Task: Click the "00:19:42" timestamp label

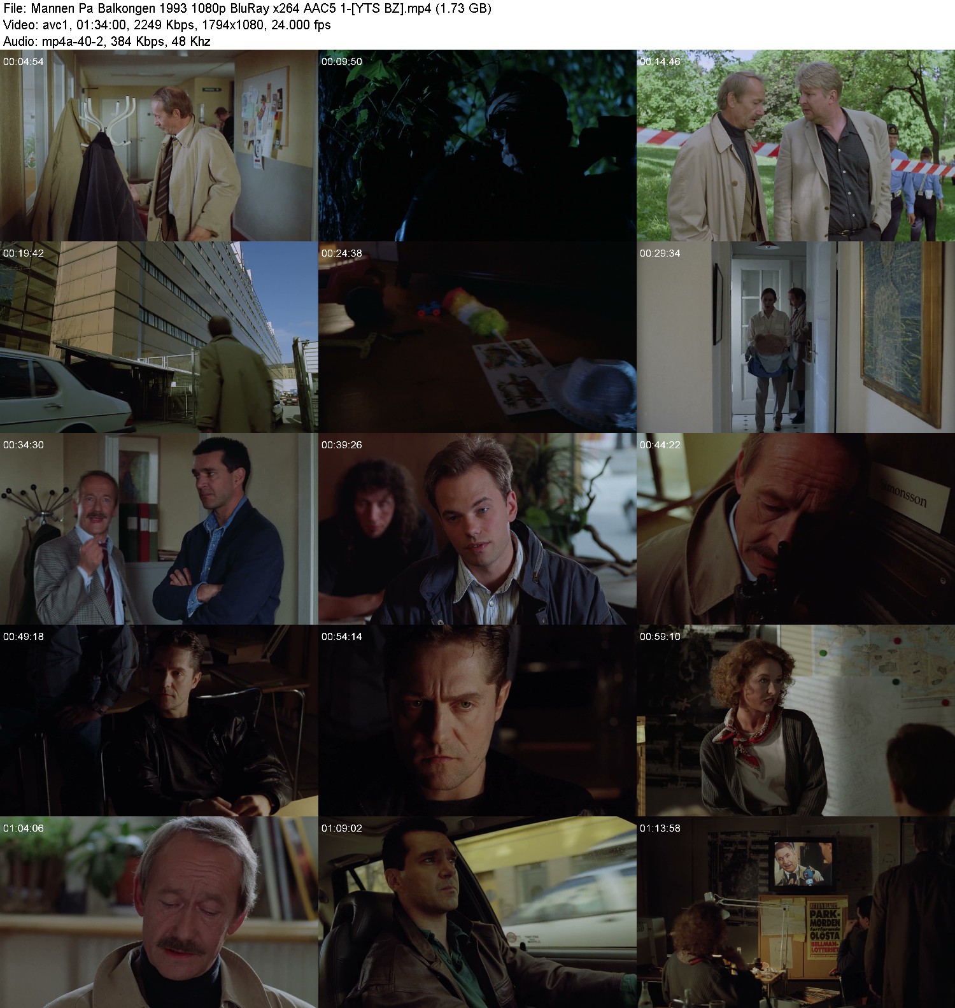Action: [24, 253]
